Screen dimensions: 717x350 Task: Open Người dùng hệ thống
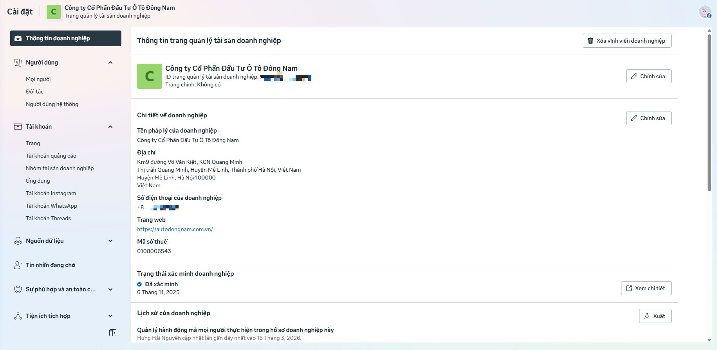point(52,104)
